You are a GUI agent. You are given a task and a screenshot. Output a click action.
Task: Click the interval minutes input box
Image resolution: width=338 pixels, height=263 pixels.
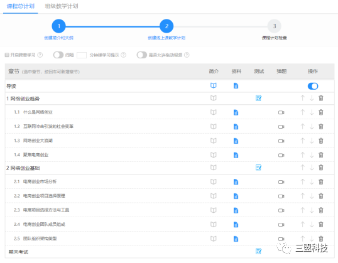pyautogui.click(x=82, y=55)
